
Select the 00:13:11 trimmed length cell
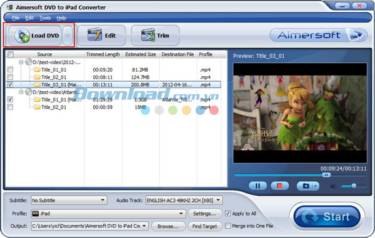[102, 84]
